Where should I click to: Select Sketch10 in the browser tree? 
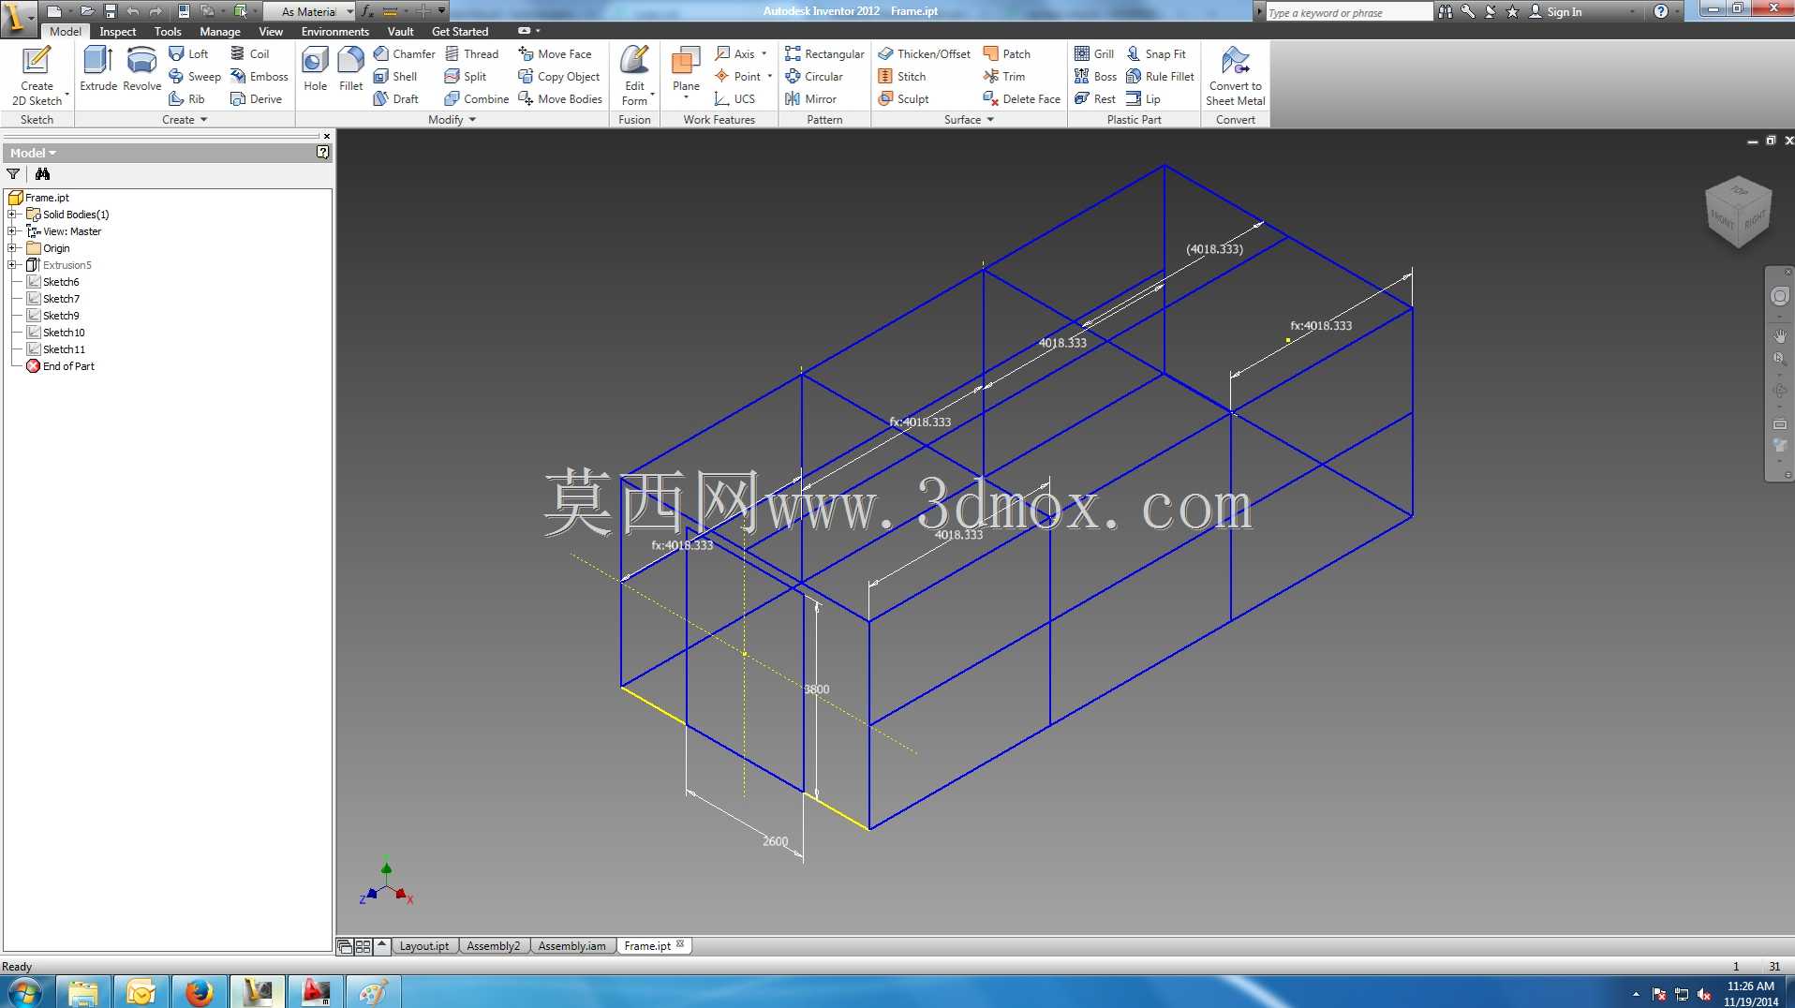[64, 333]
